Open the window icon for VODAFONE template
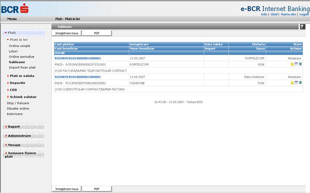This screenshot has width=310, height=193. click(x=296, y=83)
